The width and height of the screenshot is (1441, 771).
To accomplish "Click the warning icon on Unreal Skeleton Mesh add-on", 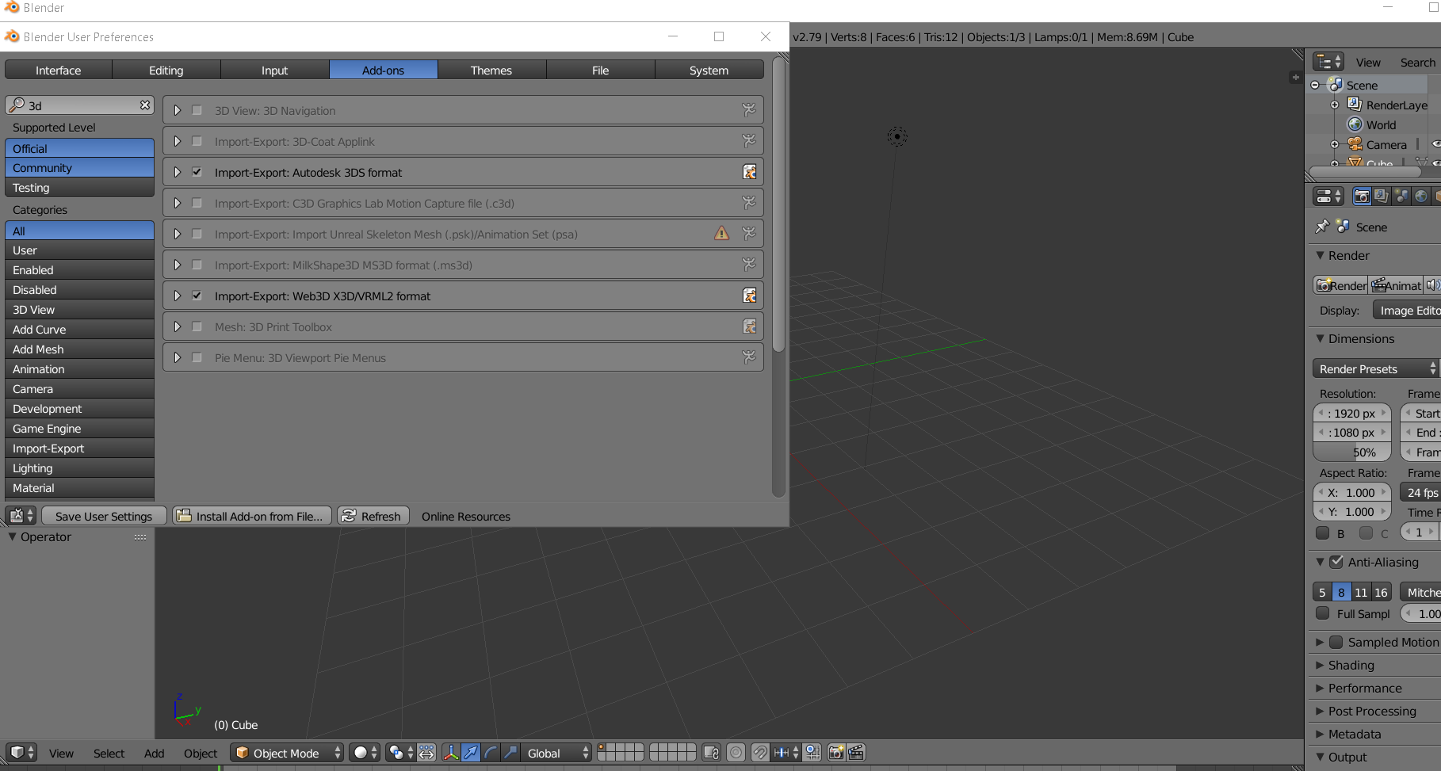I will pyautogui.click(x=721, y=234).
